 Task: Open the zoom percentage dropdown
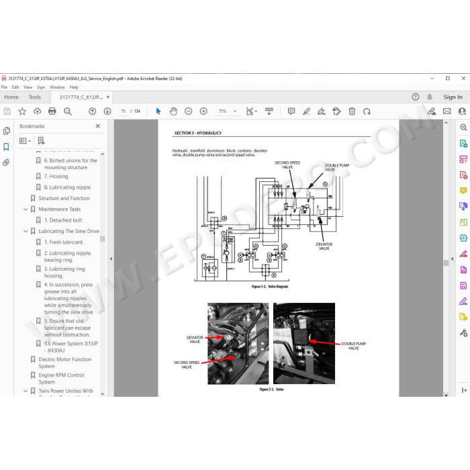(x=235, y=111)
